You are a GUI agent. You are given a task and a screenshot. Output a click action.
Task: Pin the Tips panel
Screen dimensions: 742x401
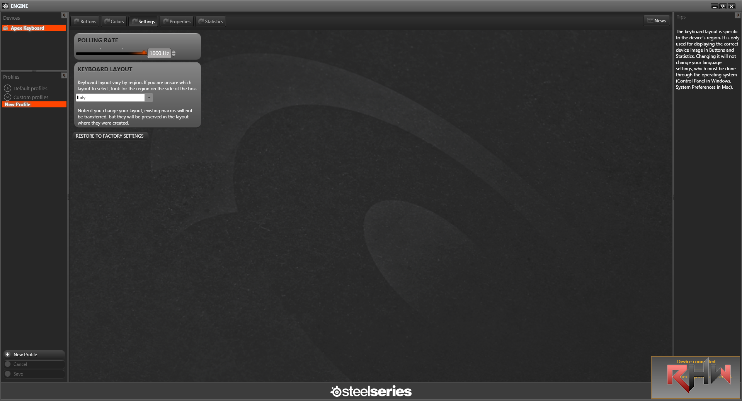(737, 15)
